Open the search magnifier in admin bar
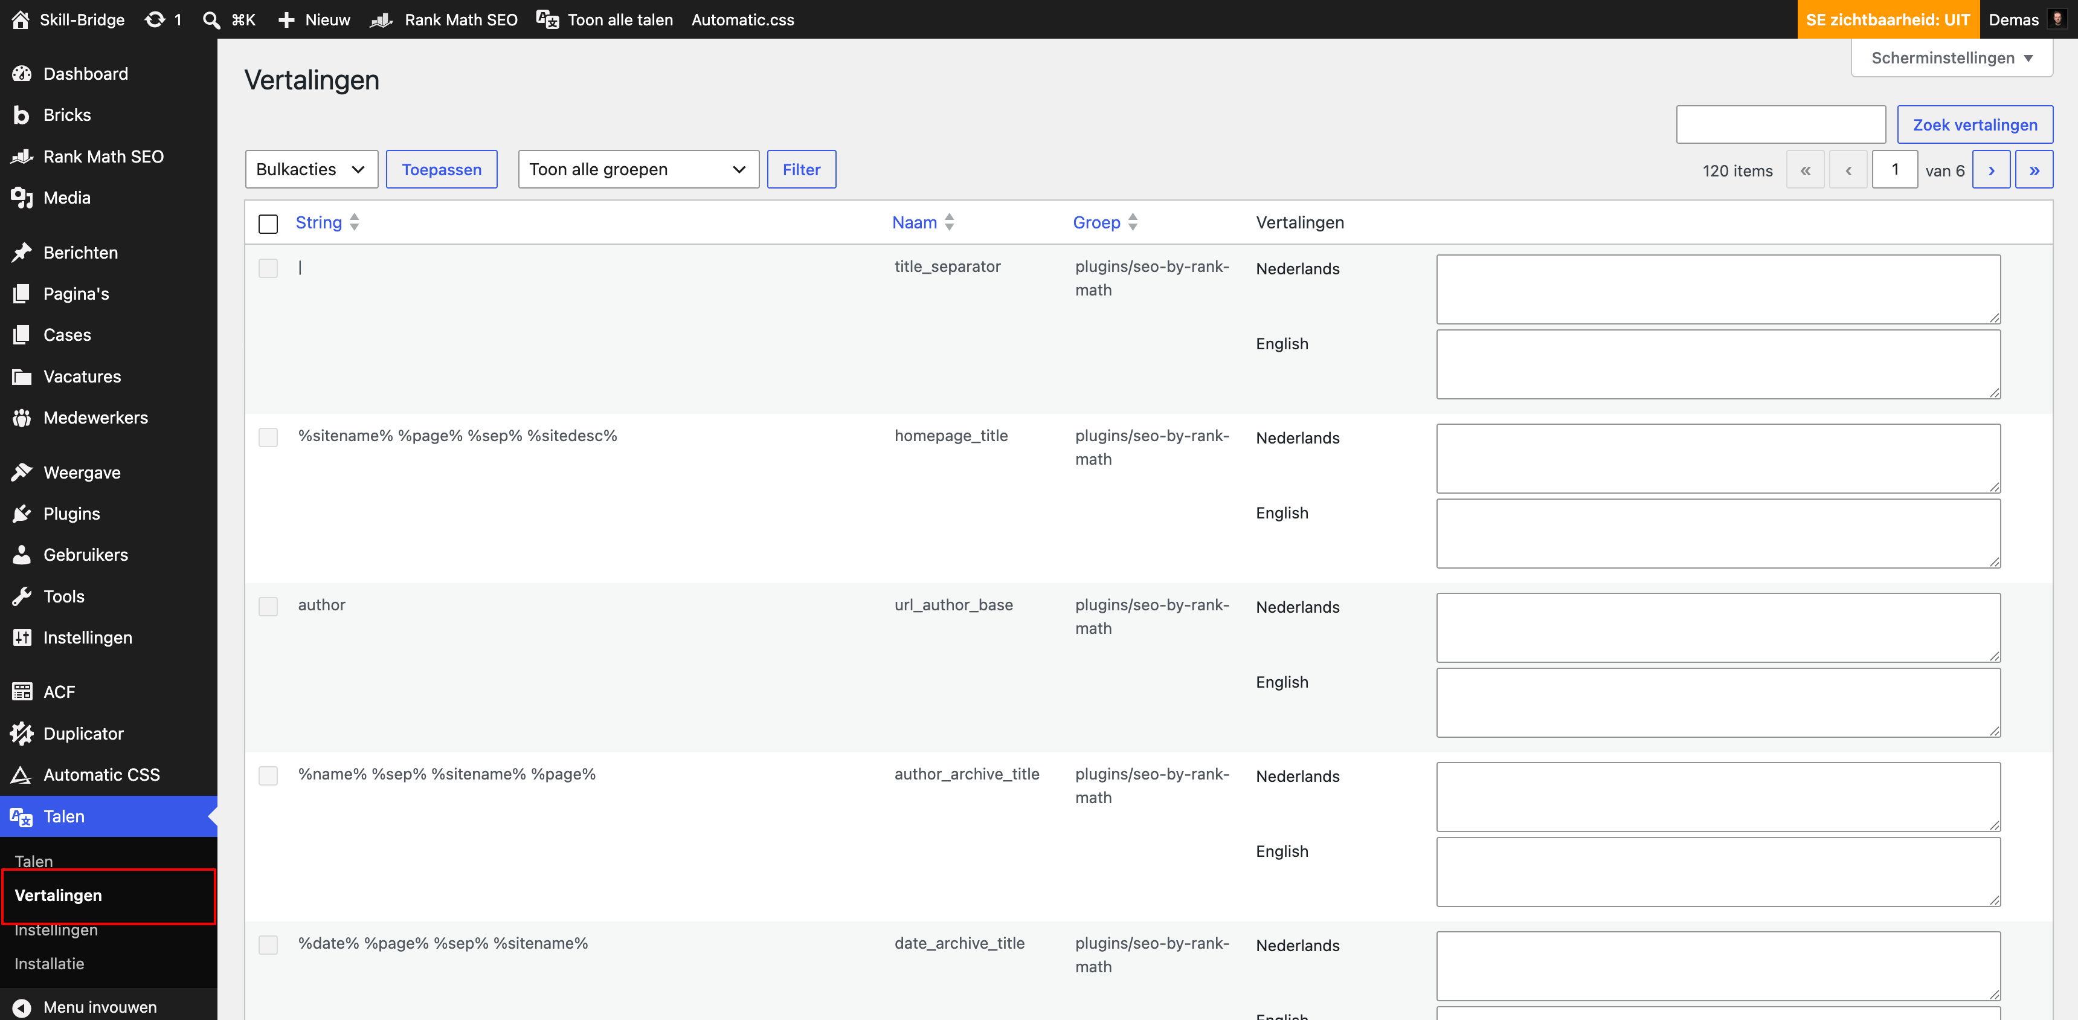Image resolution: width=2078 pixels, height=1020 pixels. [x=211, y=19]
